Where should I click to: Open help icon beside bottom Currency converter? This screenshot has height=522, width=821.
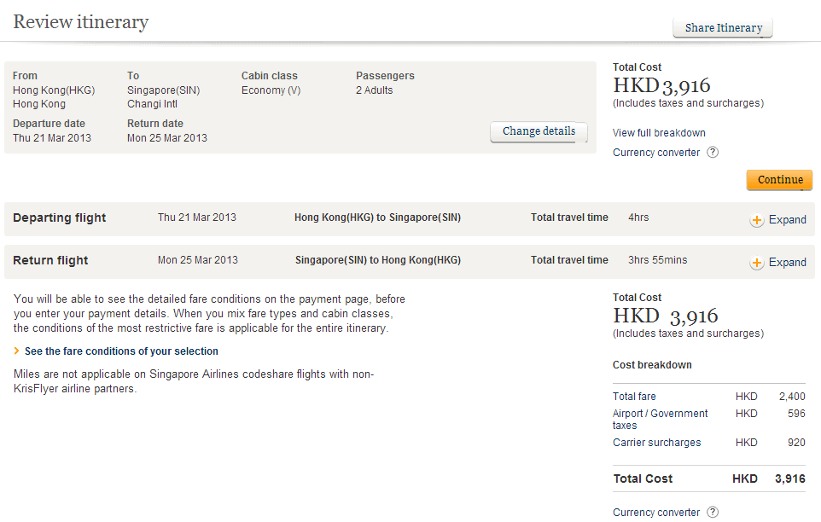pyautogui.click(x=713, y=513)
